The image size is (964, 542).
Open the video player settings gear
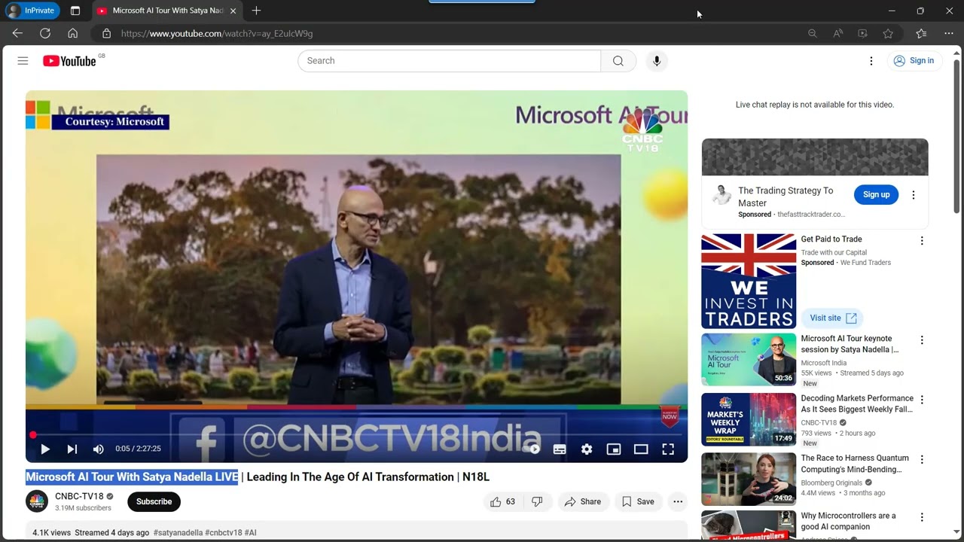coord(587,449)
